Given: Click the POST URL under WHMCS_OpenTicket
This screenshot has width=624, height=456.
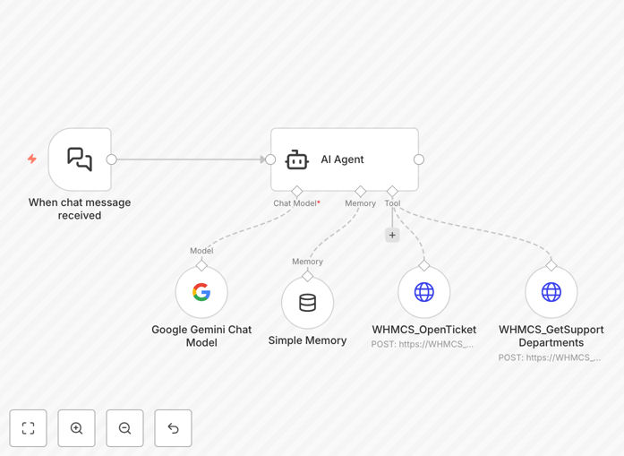Looking at the screenshot, I should click(x=423, y=344).
